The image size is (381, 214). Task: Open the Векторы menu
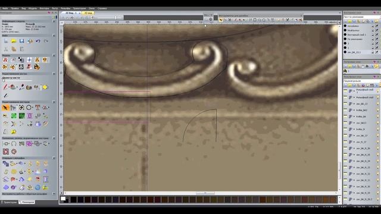coord(44,8)
